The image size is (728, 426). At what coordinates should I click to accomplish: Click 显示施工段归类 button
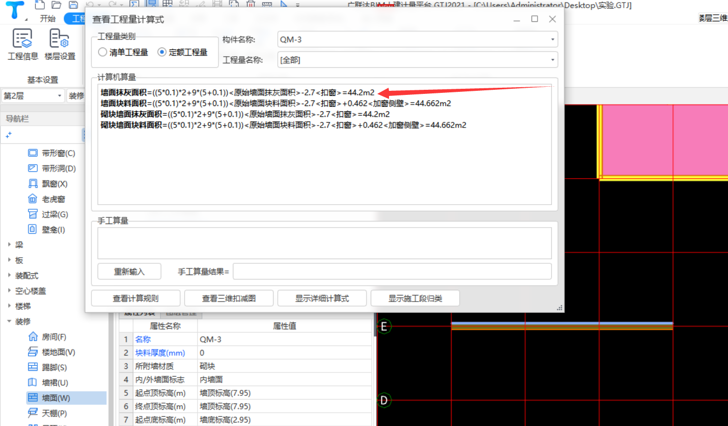coord(415,298)
